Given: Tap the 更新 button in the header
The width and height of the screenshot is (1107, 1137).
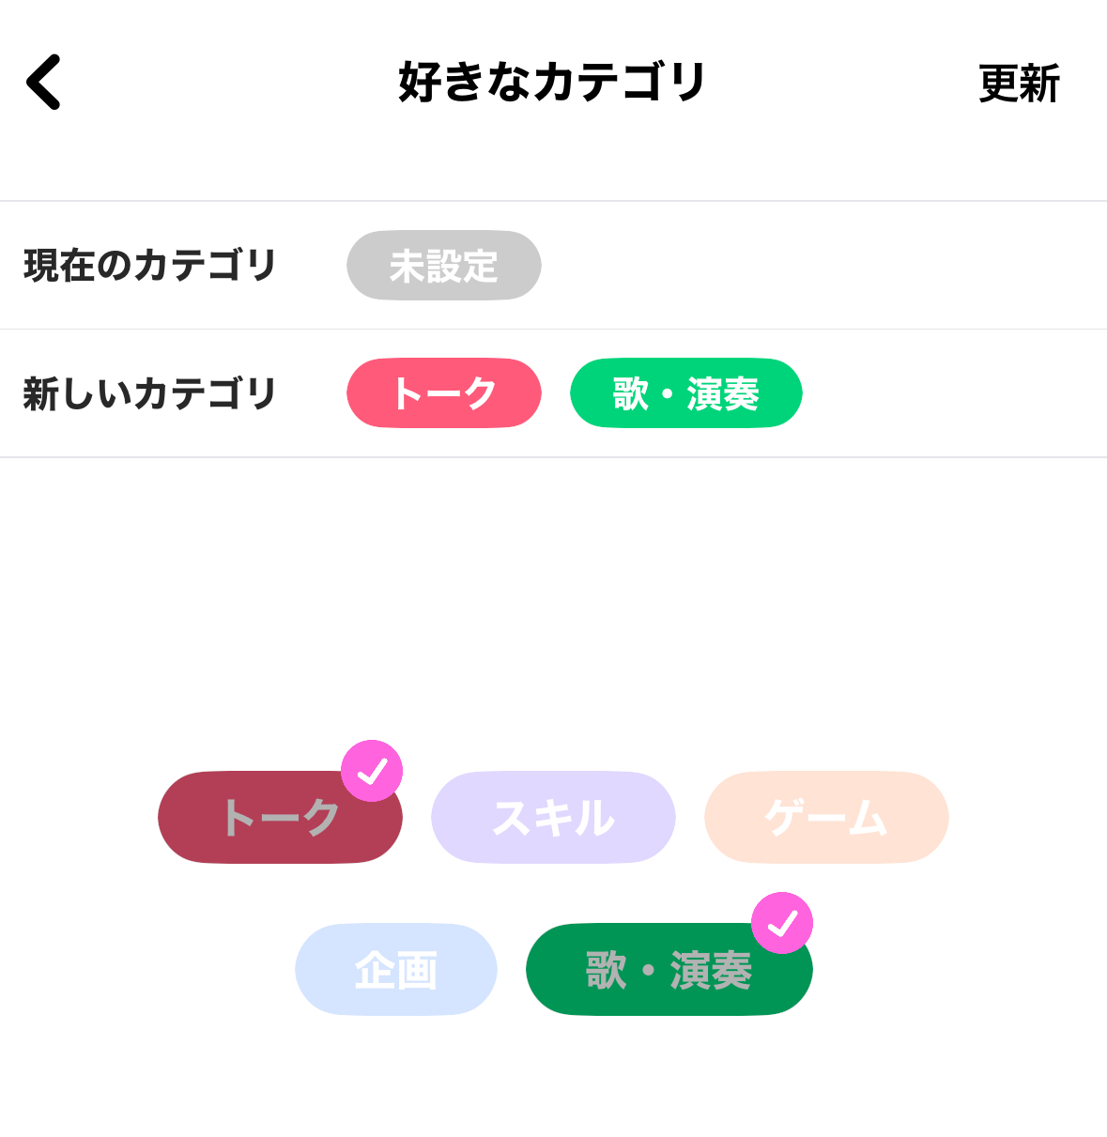Looking at the screenshot, I should pyautogui.click(x=1019, y=84).
